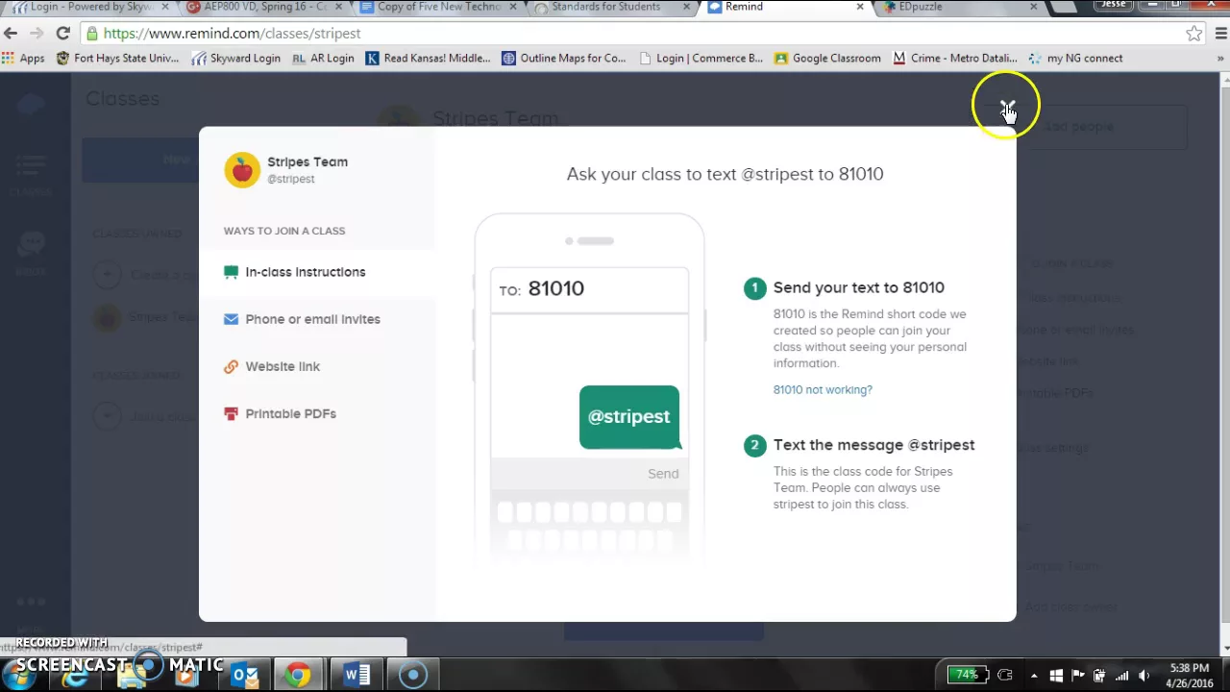Viewport: 1230px width, 692px height.
Task: Click the browser Forward arrow
Action: click(36, 34)
